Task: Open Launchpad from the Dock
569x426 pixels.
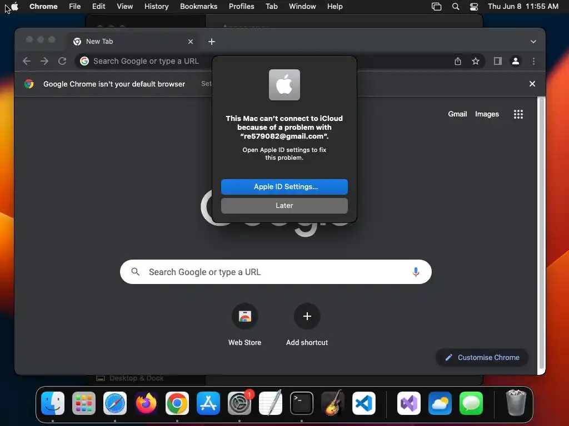Action: (x=84, y=403)
